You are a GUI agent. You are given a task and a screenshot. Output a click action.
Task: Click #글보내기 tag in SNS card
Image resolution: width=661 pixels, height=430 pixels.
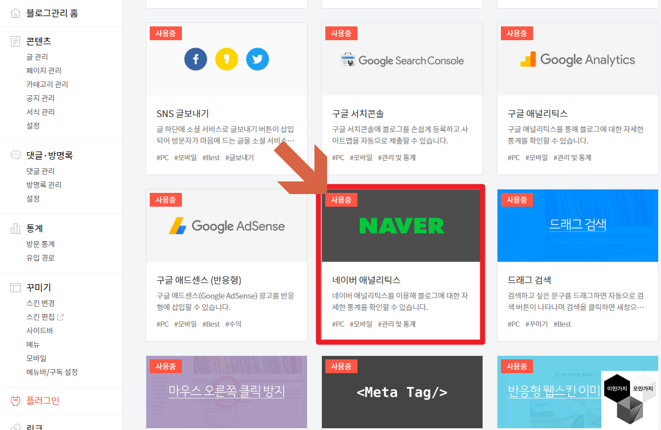(239, 157)
